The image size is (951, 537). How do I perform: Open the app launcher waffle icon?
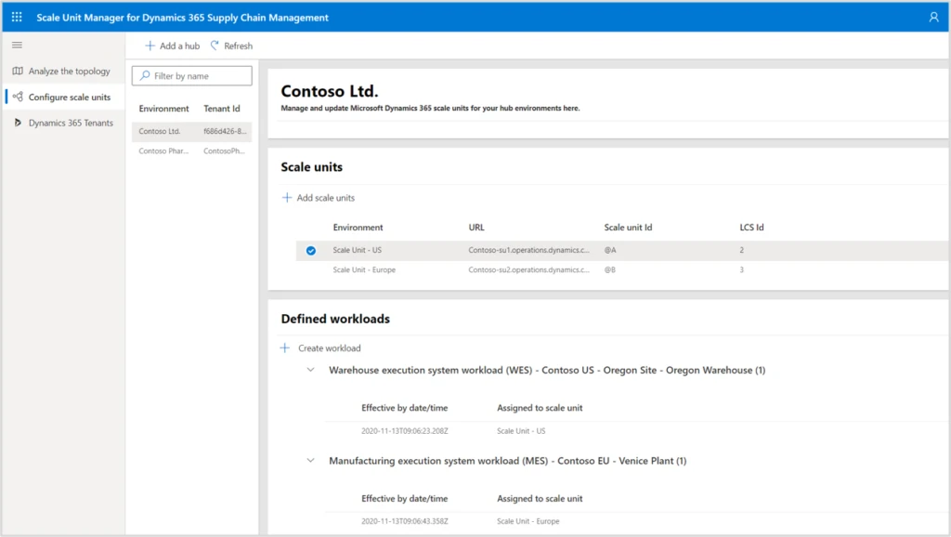tap(17, 17)
